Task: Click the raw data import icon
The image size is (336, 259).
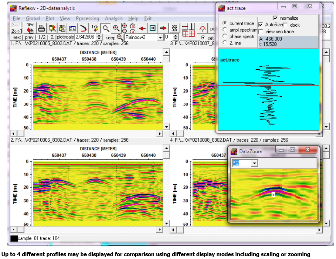Action: [x=30, y=28]
